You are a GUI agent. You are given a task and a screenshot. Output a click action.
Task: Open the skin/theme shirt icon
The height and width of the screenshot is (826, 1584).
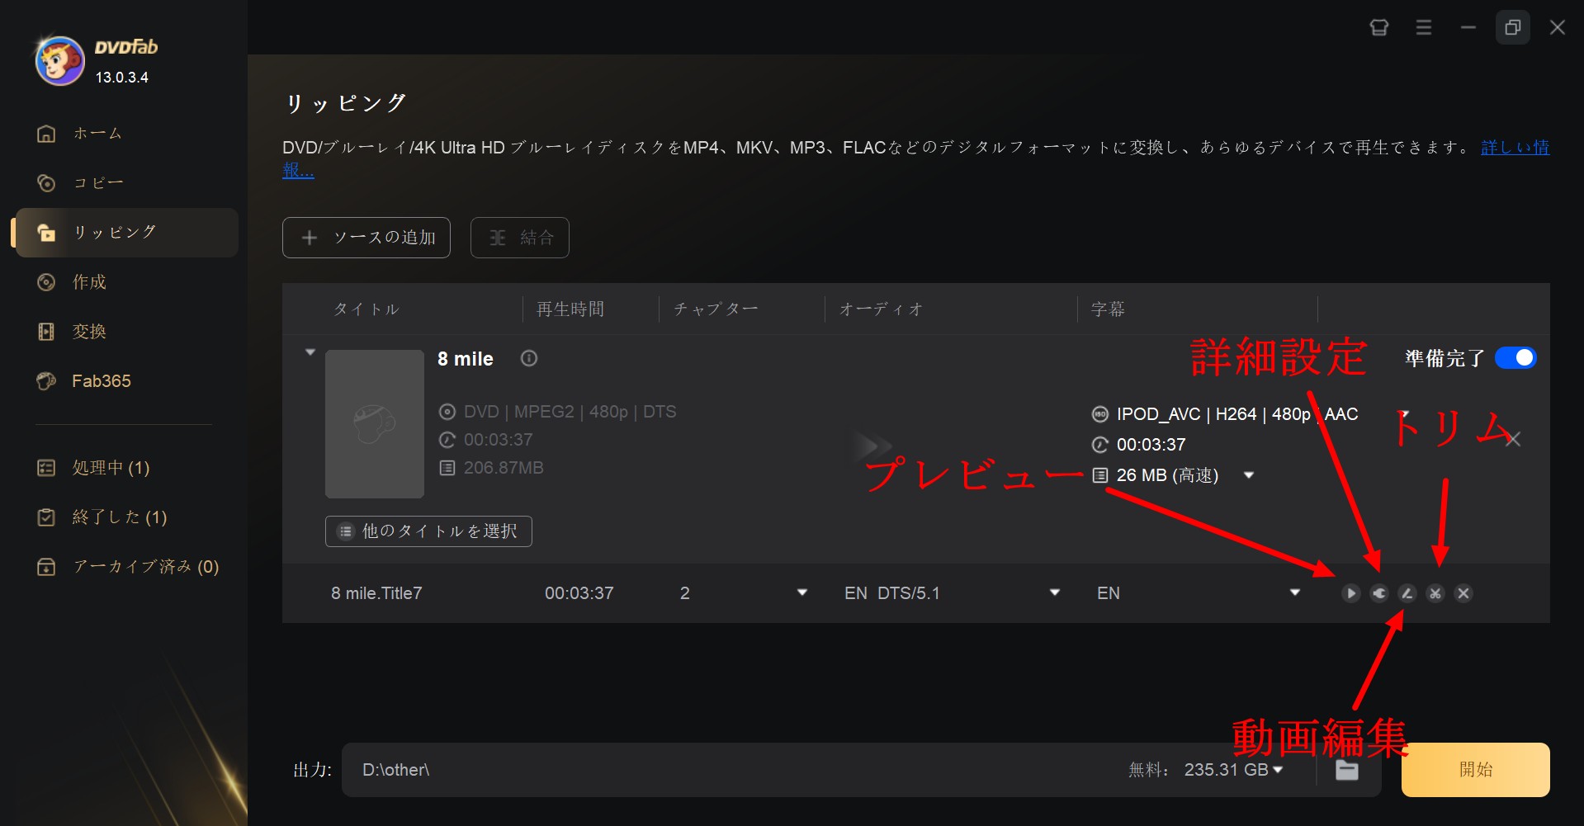click(x=1378, y=28)
